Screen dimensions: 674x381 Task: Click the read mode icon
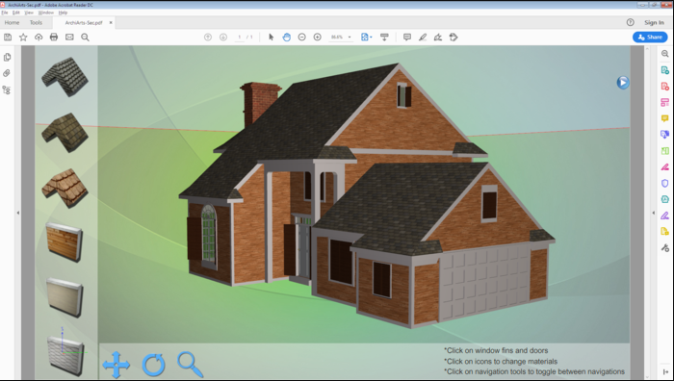(384, 38)
